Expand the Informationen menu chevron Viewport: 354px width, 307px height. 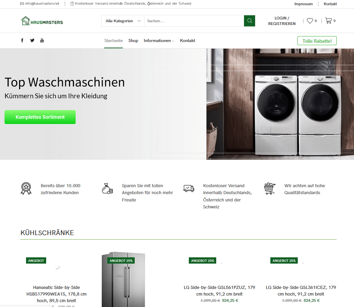pos(173,41)
